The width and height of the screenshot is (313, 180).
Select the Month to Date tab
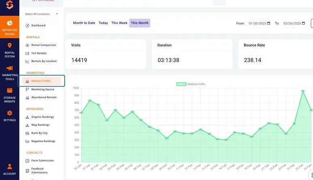click(84, 23)
